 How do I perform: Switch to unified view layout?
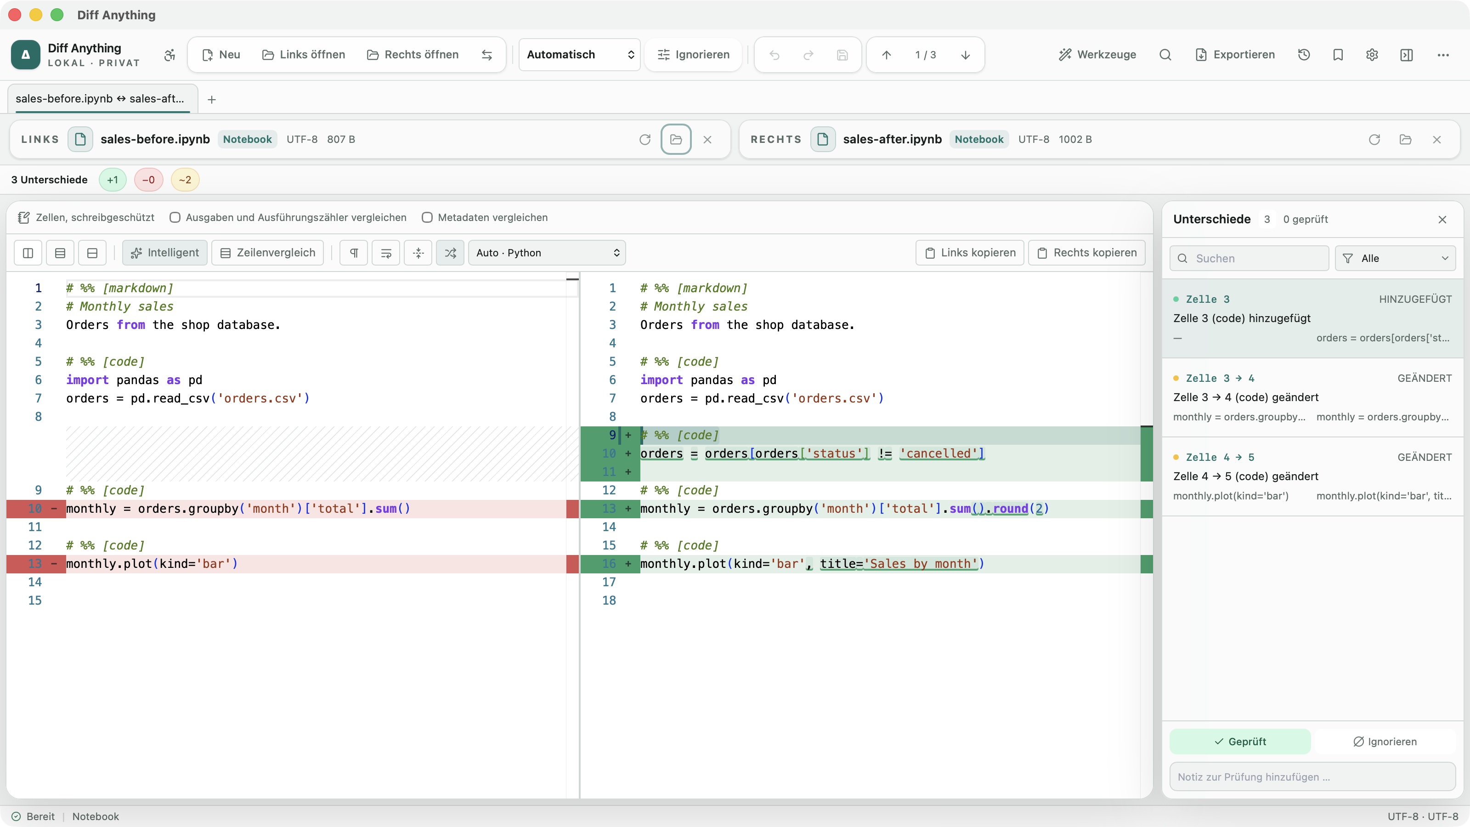point(60,253)
